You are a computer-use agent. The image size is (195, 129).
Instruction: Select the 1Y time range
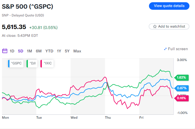click(x=59, y=51)
